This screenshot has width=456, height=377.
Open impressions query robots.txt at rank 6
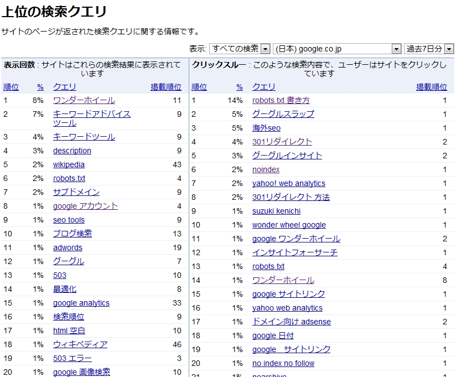coord(69,178)
